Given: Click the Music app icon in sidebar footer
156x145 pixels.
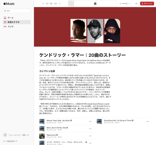Looking at the screenshot, I should (x=5, y=135).
